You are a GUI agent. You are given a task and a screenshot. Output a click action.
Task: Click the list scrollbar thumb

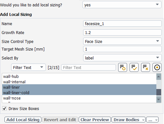click(159, 92)
